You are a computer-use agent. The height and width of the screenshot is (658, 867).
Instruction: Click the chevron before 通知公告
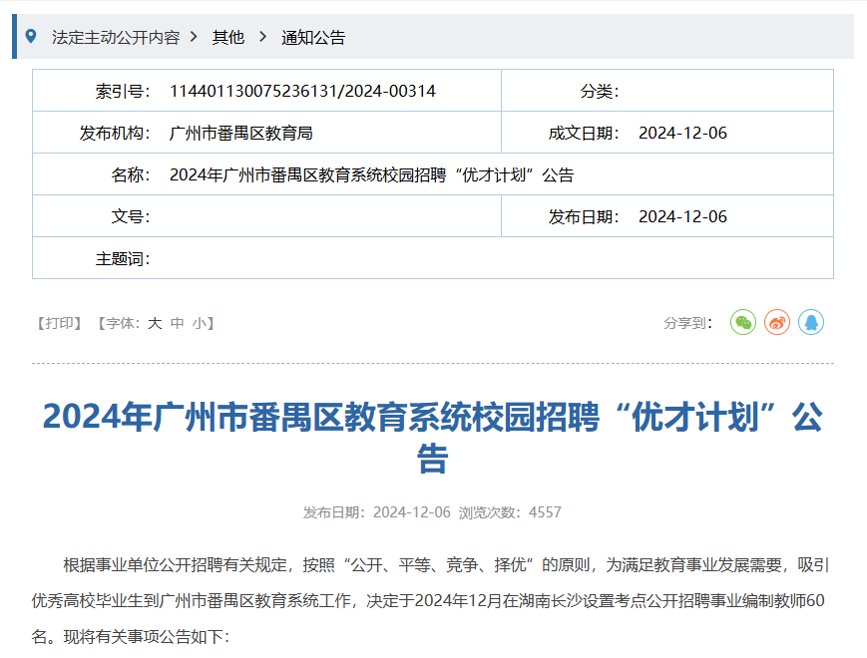pyautogui.click(x=262, y=37)
